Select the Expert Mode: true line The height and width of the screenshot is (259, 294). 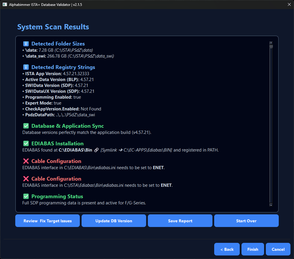tap(42, 103)
